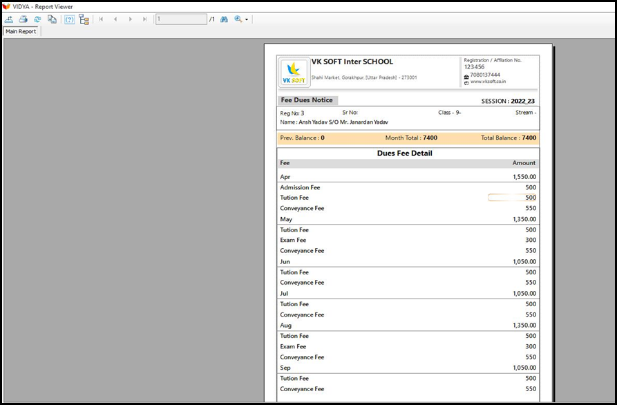
Task: Click the Jun month row label
Action: tap(285, 262)
